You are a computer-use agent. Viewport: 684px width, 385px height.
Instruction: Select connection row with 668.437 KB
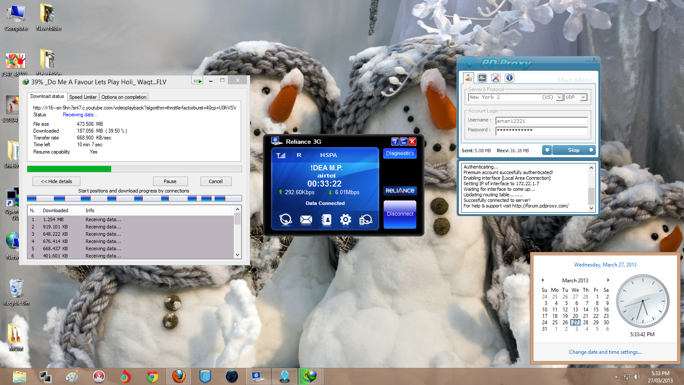coord(131,249)
